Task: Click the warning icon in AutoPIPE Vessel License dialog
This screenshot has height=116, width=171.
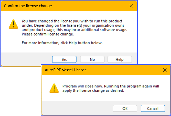Action: pyautogui.click(x=54, y=88)
